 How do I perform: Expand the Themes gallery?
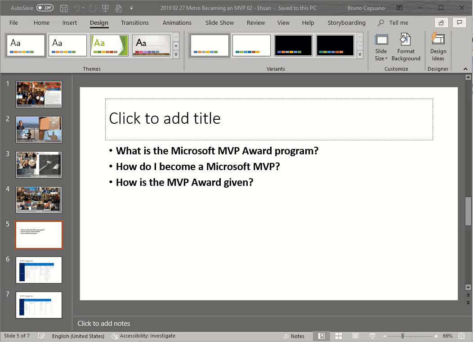pyautogui.click(x=176, y=54)
